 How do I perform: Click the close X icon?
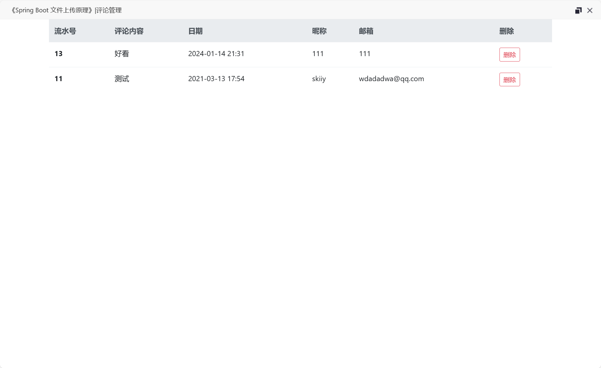tap(590, 10)
